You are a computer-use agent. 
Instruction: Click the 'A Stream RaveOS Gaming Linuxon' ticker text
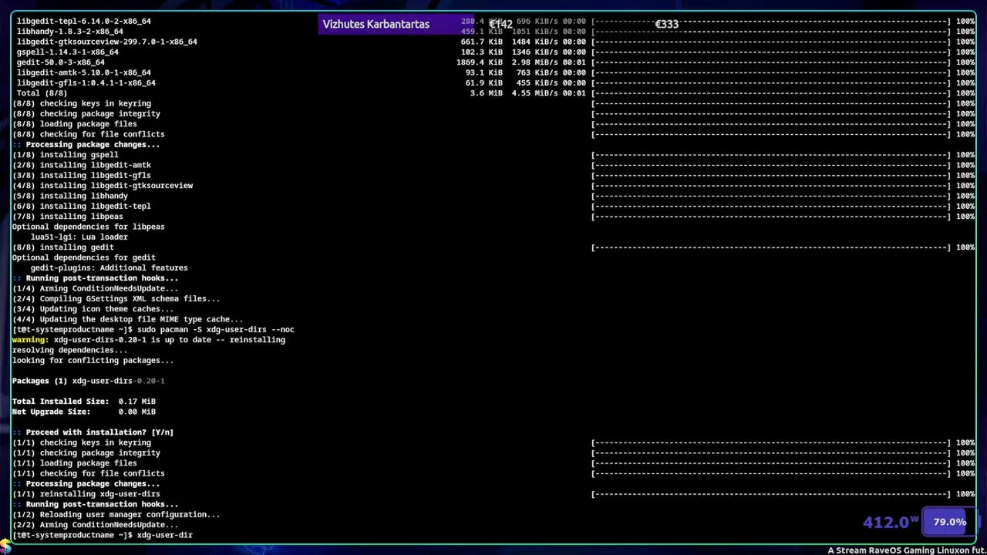point(907,550)
